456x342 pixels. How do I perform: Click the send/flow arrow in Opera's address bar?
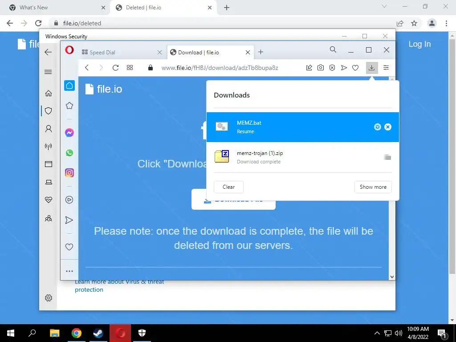pos(344,68)
